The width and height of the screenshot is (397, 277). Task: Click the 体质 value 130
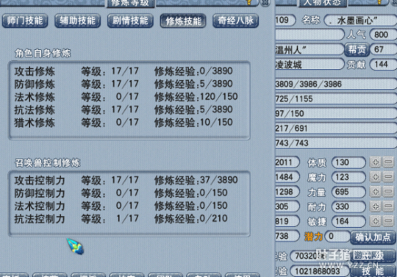[349, 162]
